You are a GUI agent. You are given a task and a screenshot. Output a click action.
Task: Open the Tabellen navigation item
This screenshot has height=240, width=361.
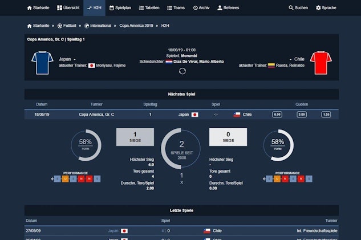click(149, 8)
